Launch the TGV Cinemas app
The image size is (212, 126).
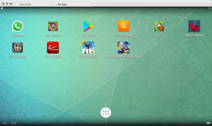[x=53, y=47]
